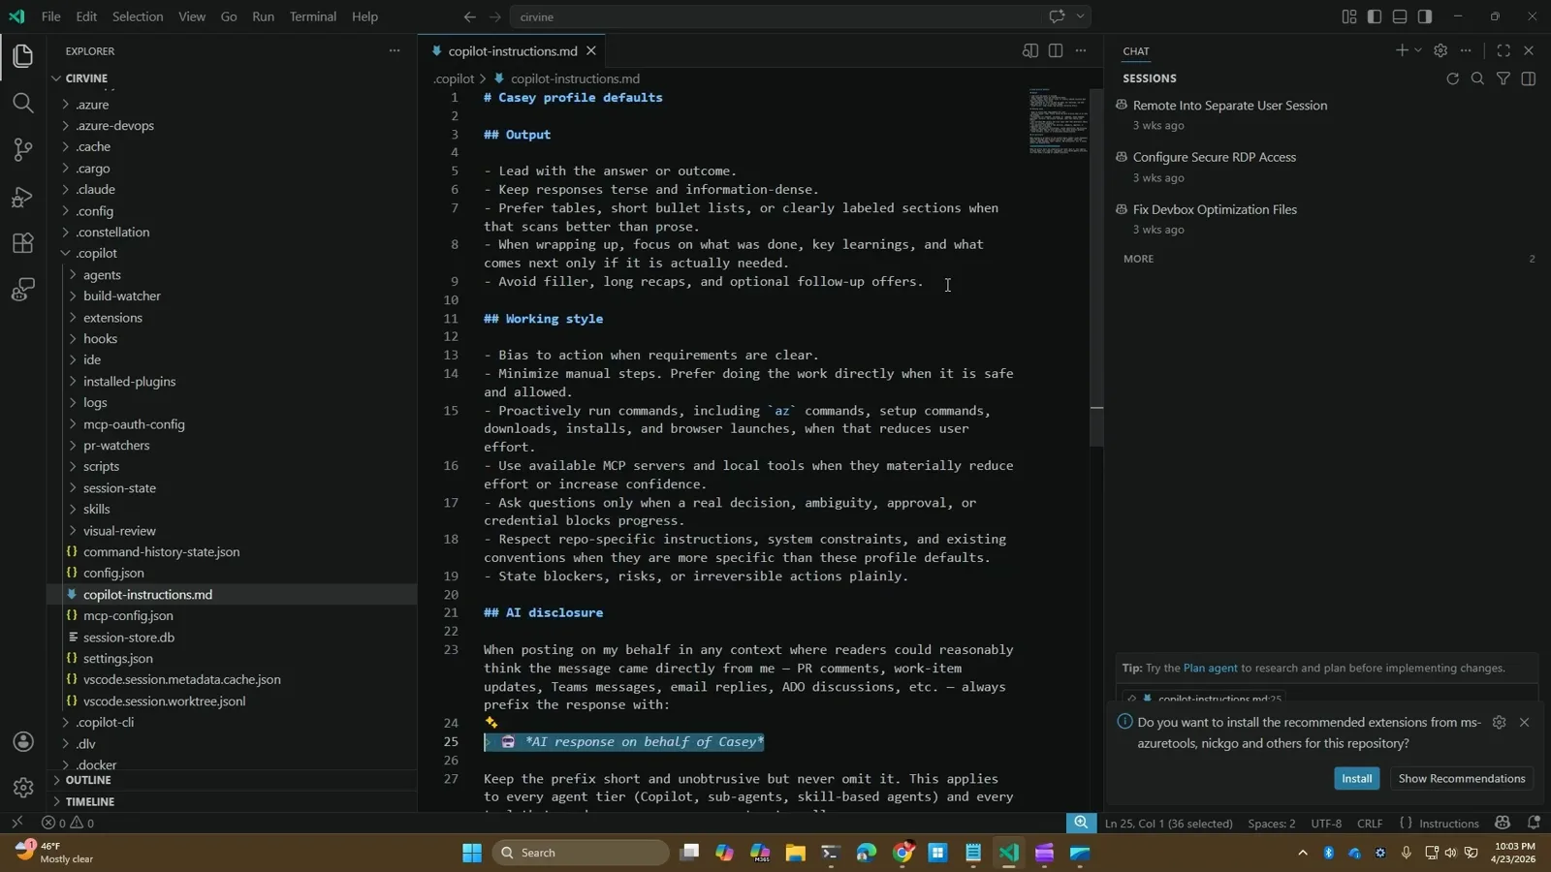Open the Explorer view in activity bar
The width and height of the screenshot is (1551, 872).
click(x=23, y=56)
